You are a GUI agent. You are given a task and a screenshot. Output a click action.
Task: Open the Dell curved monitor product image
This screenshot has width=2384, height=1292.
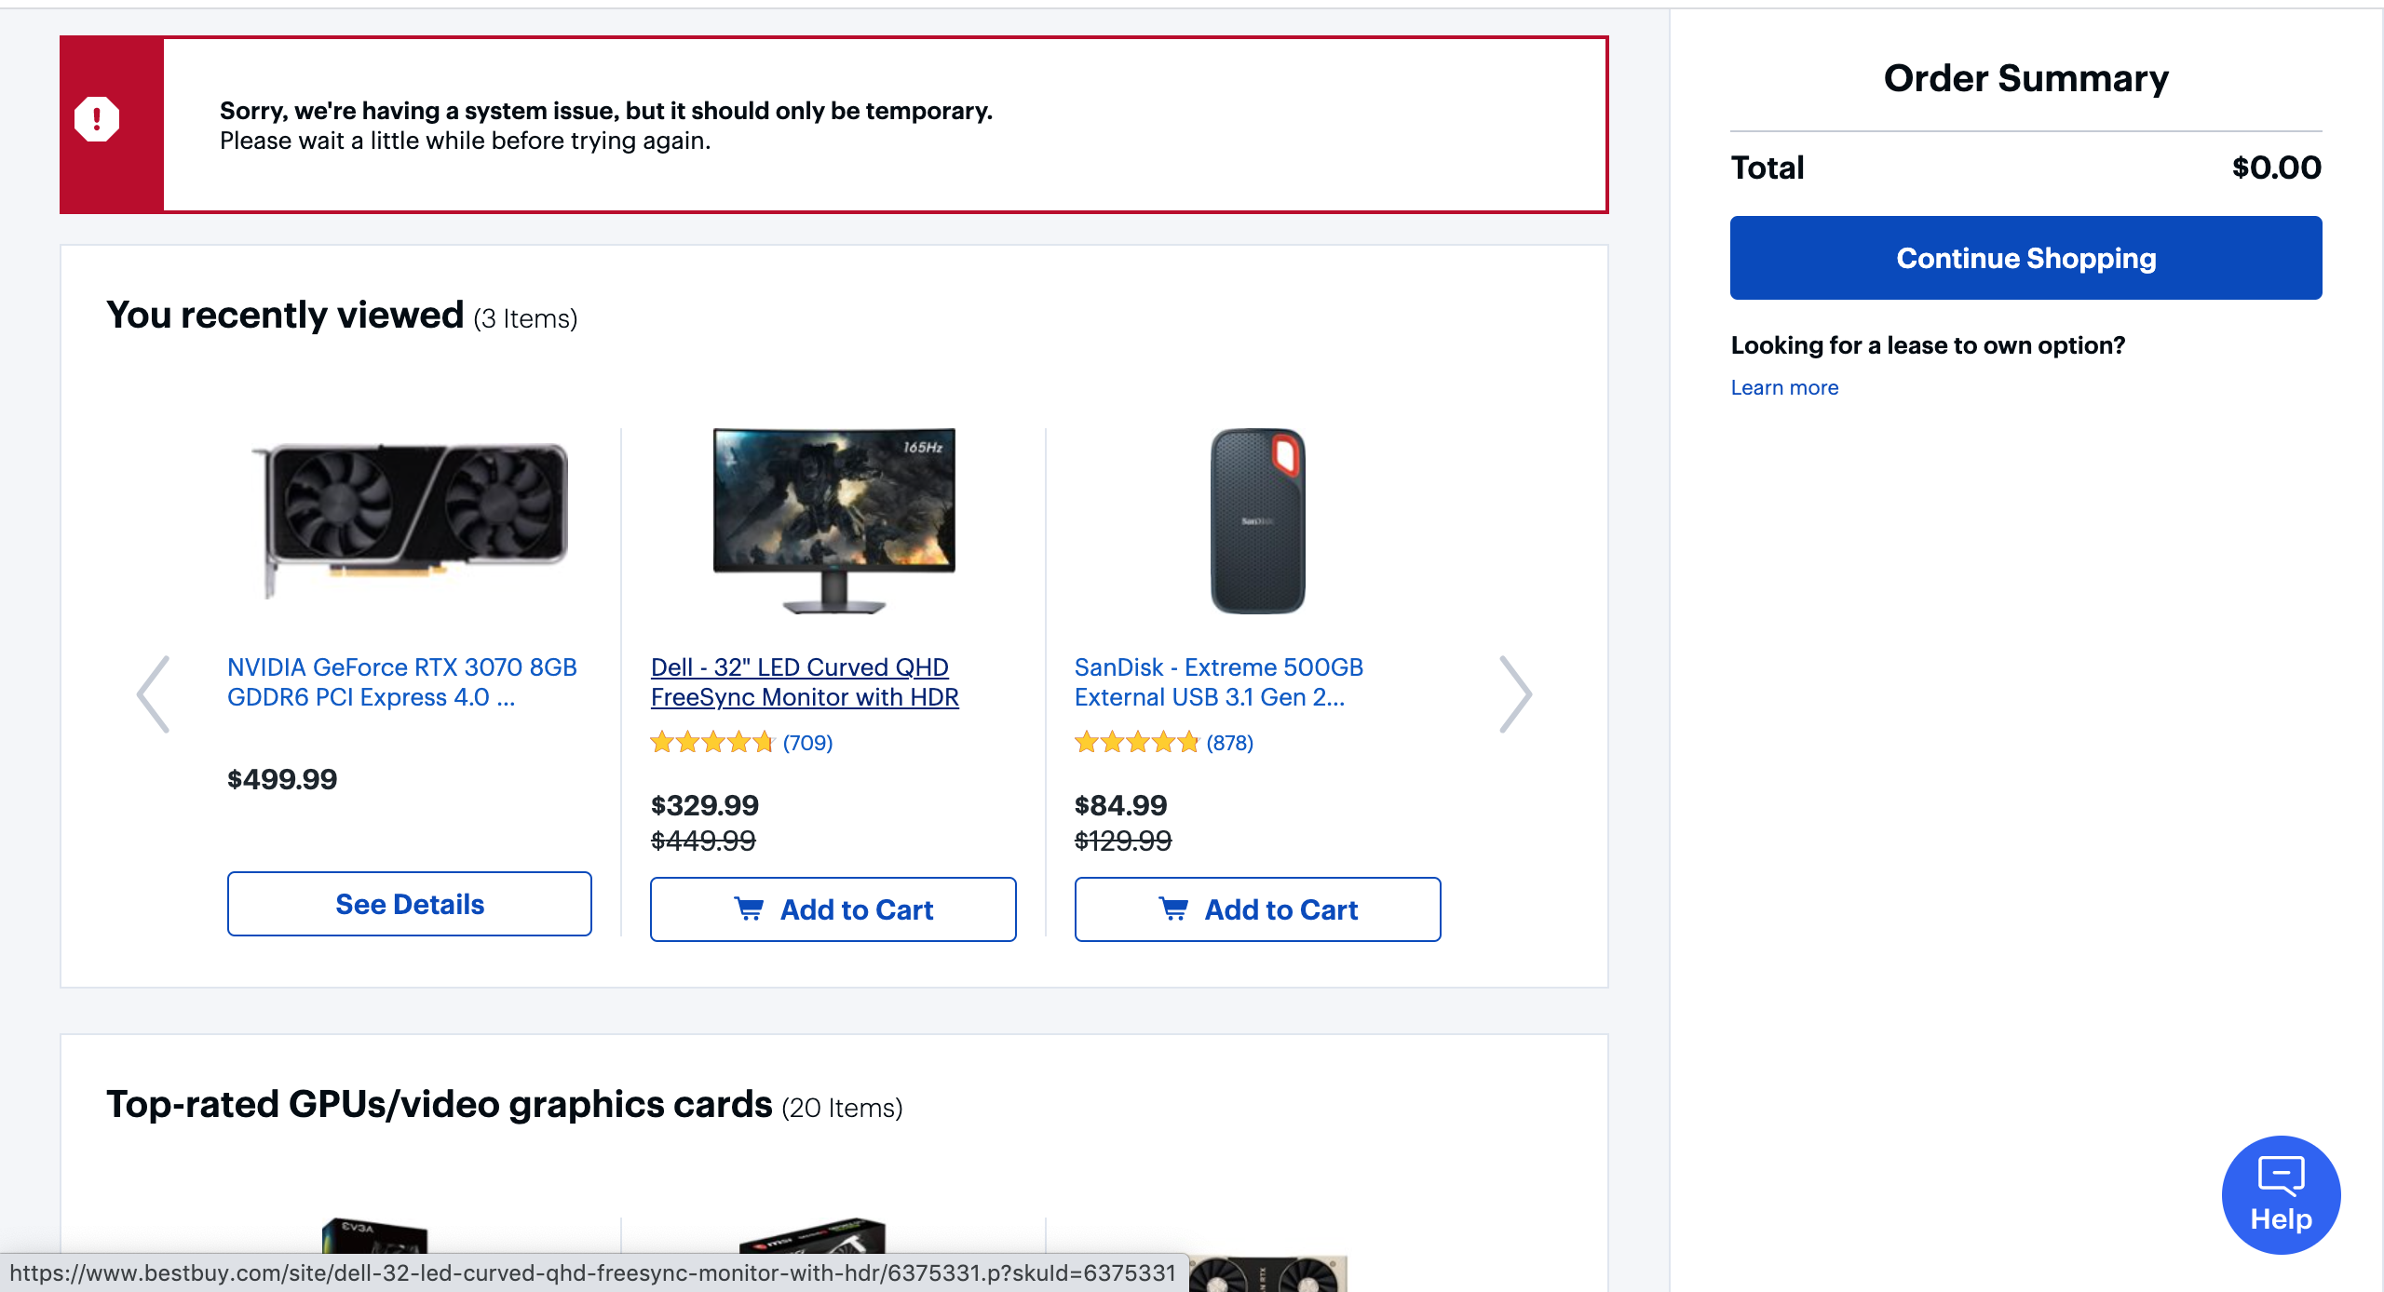[x=834, y=520]
